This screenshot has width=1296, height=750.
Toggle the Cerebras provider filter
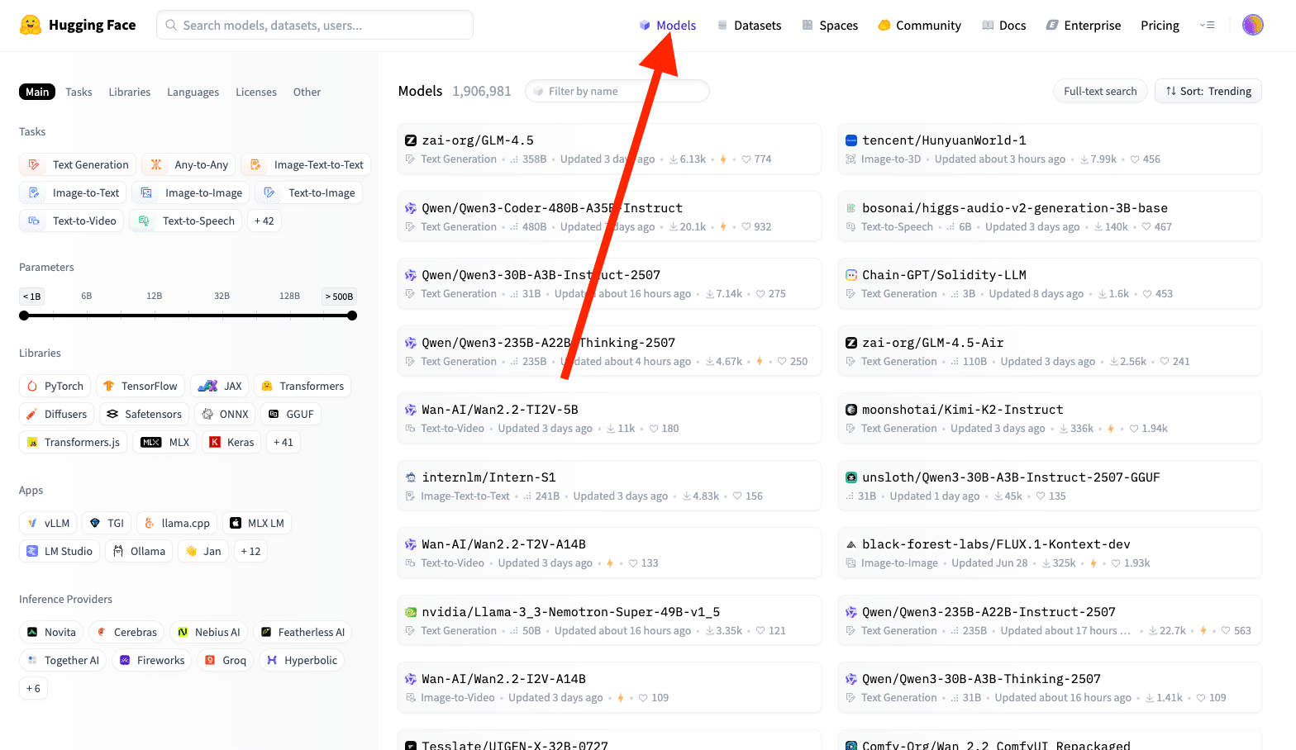[126, 632]
